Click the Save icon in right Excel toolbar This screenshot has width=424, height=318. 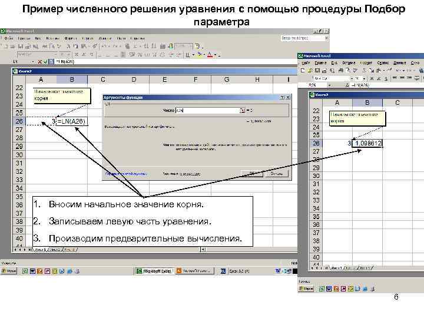[x=317, y=71]
